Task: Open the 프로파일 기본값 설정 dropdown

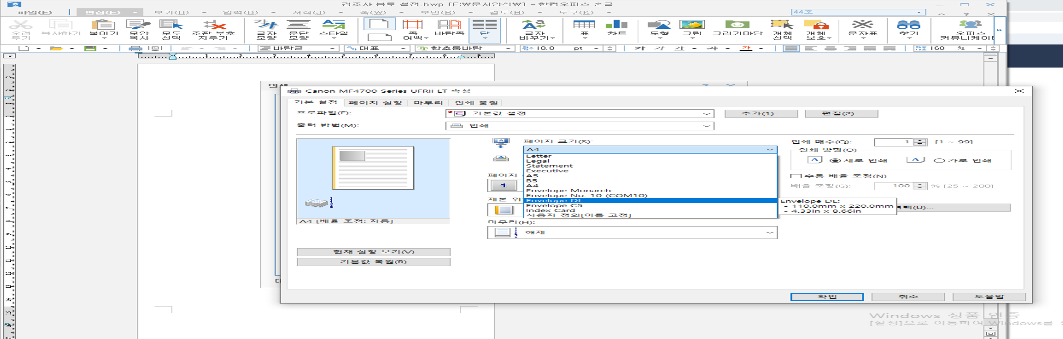Action: point(707,114)
